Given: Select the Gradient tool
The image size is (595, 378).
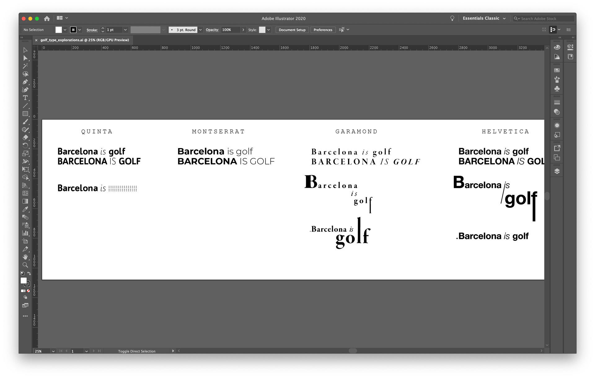Looking at the screenshot, I should (x=25, y=201).
